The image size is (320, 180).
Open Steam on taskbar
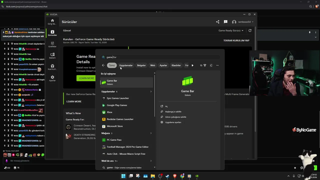tap(167, 176)
